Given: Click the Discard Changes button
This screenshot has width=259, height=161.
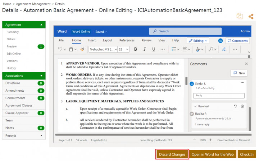Looking at the screenshot, I should click(x=172, y=154).
